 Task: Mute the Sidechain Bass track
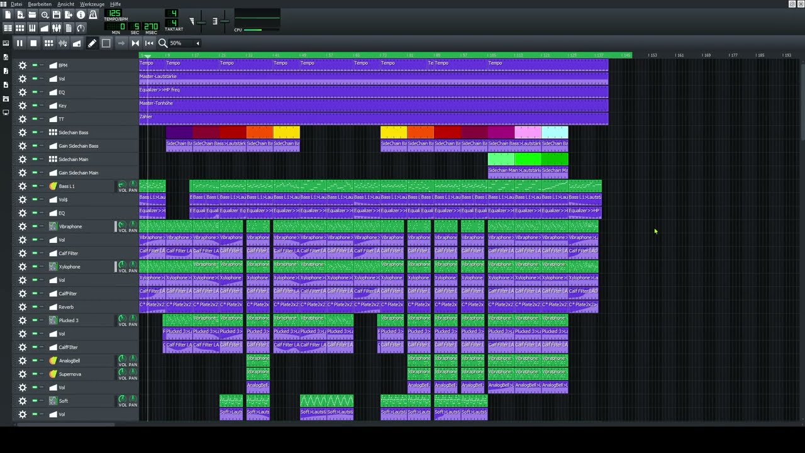tap(35, 132)
